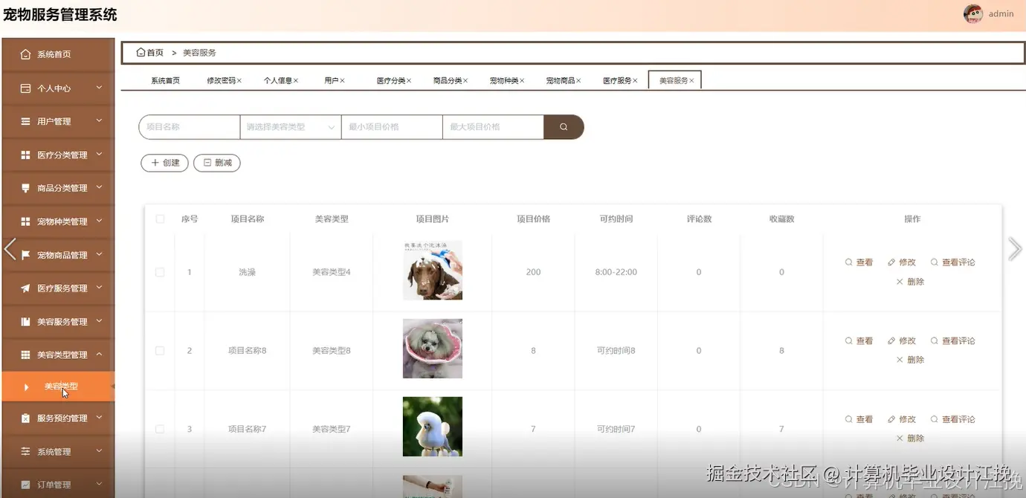Expand the 医疗分类管理 chevron

click(x=99, y=155)
